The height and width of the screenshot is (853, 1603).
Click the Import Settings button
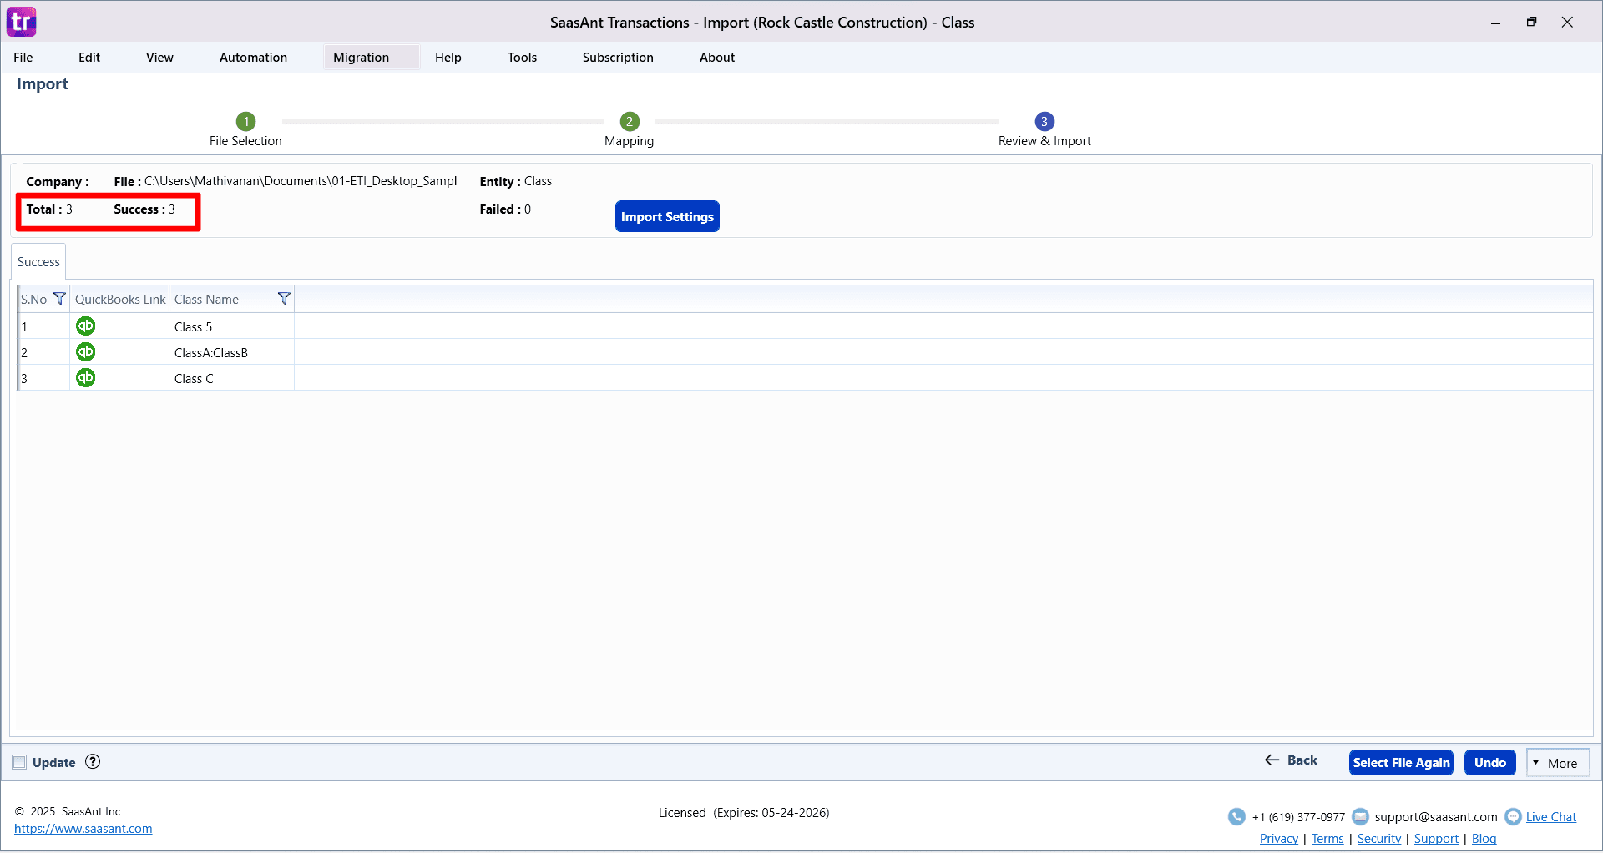point(667,216)
